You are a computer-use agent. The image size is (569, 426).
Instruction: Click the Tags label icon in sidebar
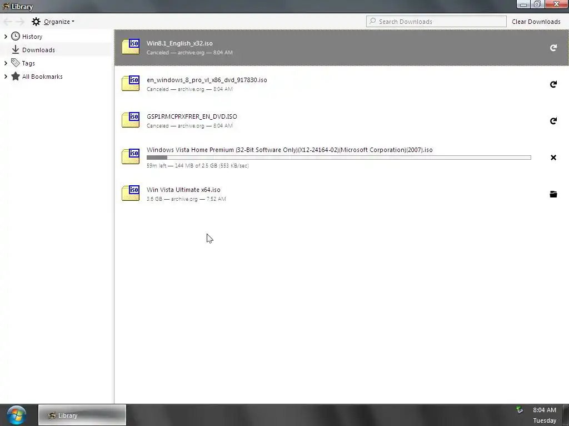pos(15,63)
